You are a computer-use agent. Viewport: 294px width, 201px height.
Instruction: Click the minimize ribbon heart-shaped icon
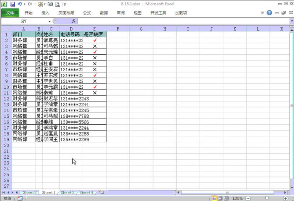tap(262, 13)
